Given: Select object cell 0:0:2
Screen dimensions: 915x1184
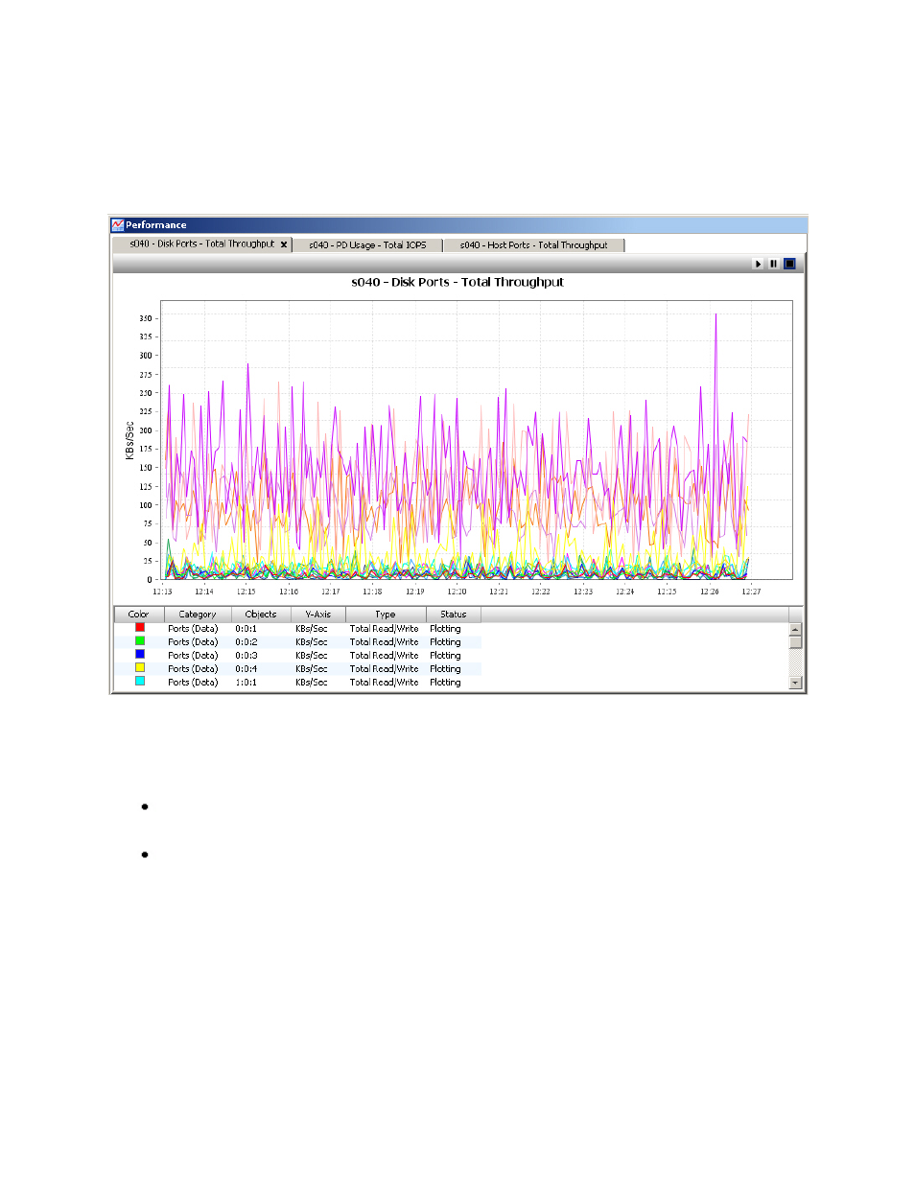Looking at the screenshot, I should [246, 642].
